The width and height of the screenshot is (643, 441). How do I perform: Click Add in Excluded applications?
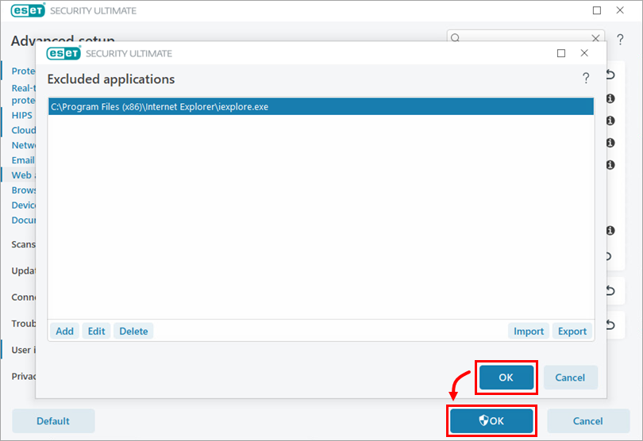pyautogui.click(x=65, y=332)
